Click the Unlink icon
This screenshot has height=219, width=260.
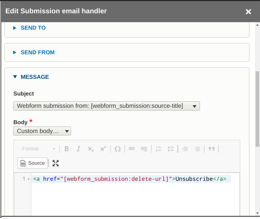click(x=144, y=149)
